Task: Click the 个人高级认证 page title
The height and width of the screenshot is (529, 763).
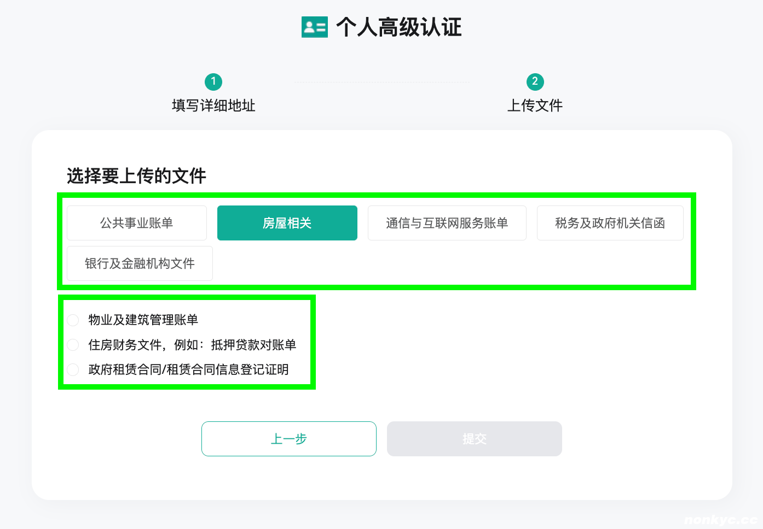Action: (x=398, y=27)
